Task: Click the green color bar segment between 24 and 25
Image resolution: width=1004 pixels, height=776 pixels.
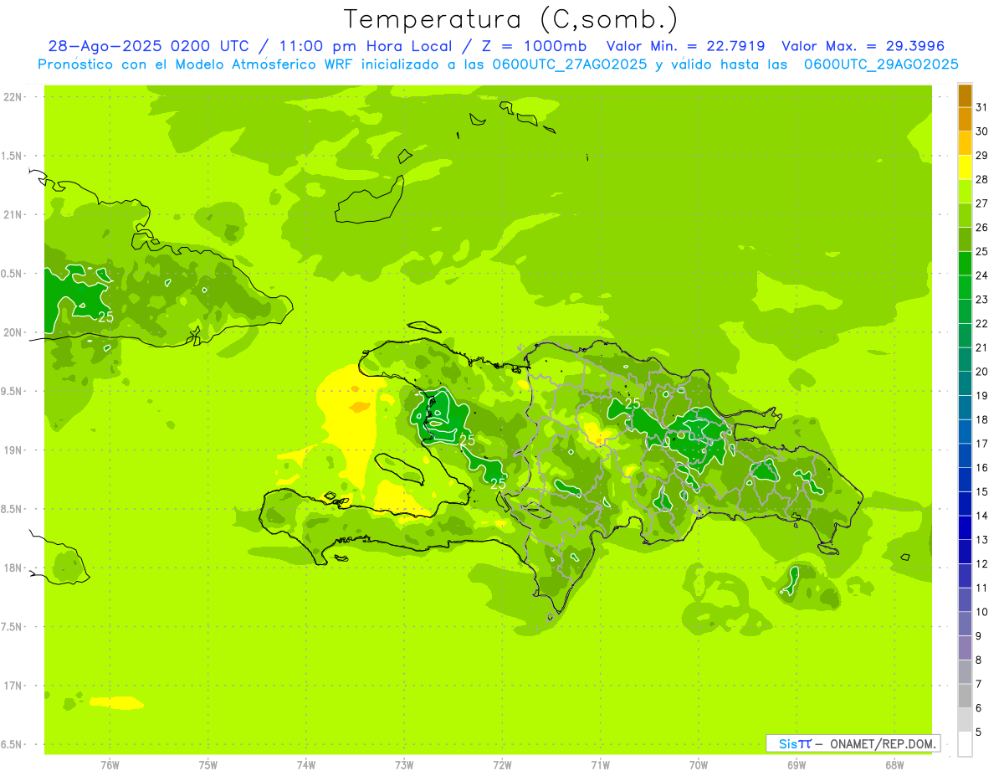Action: (x=965, y=264)
